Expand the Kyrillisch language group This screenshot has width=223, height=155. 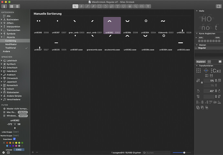[x=2, y=64]
